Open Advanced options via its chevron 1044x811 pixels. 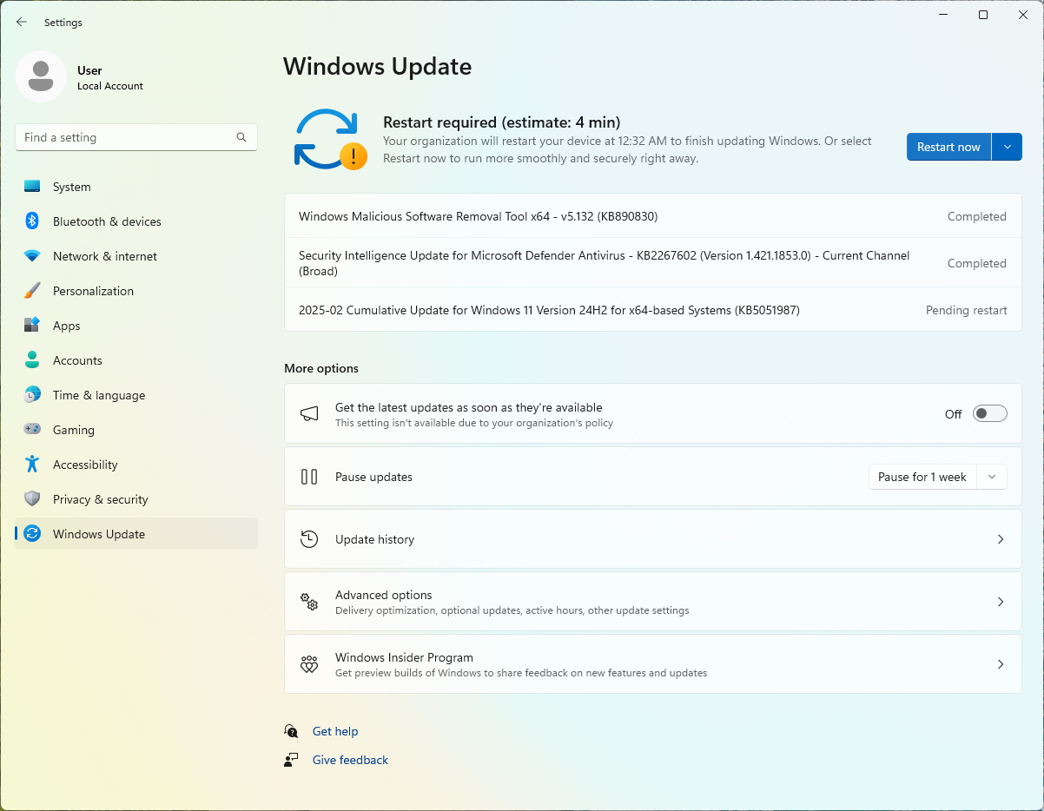click(1001, 602)
